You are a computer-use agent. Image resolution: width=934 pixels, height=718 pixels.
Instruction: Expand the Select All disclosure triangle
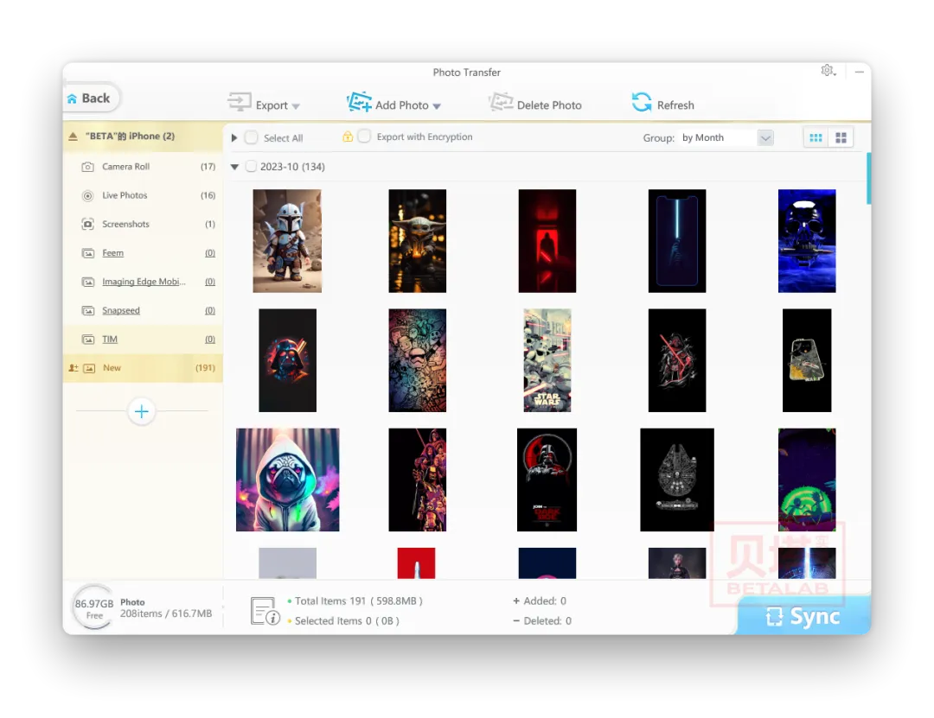pos(234,137)
